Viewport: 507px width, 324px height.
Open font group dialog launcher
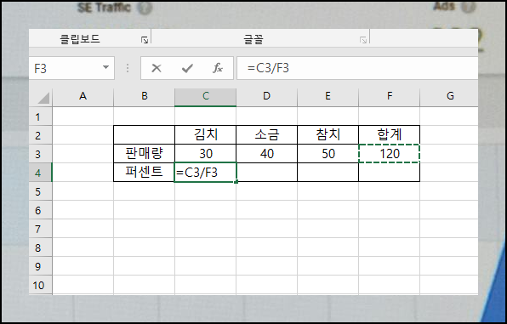coord(363,40)
